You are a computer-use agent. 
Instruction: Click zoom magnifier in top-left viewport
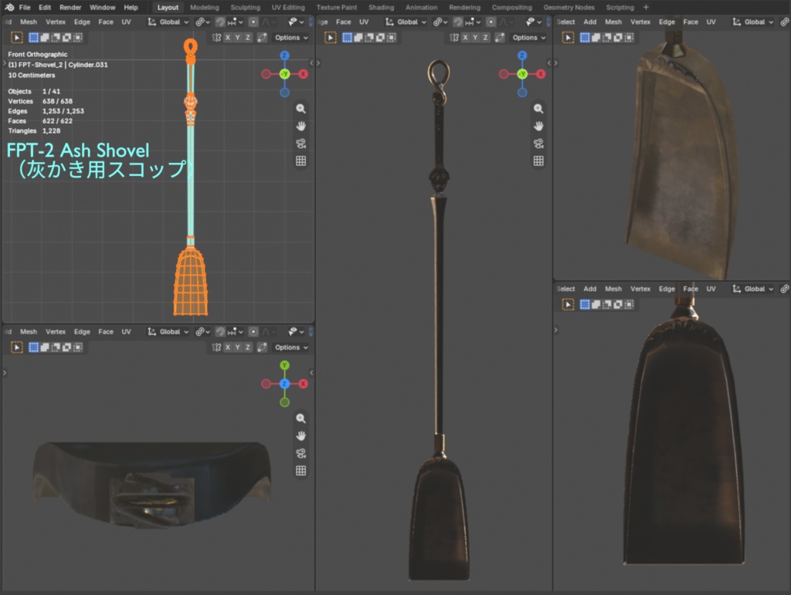pos(300,109)
